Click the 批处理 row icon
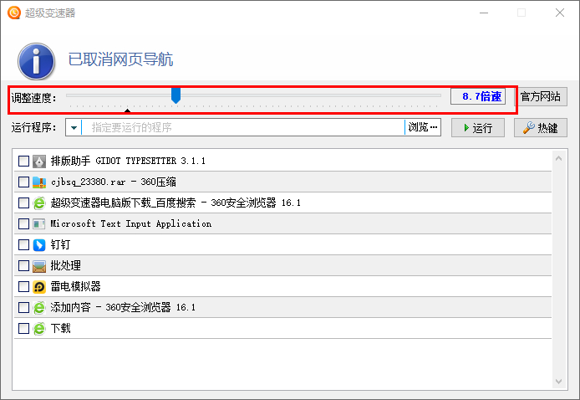 click(39, 265)
